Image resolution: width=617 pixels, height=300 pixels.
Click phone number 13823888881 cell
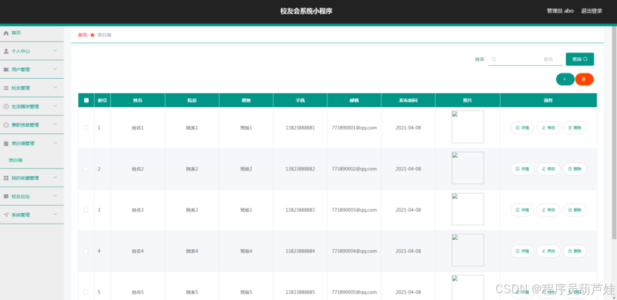(x=300, y=128)
